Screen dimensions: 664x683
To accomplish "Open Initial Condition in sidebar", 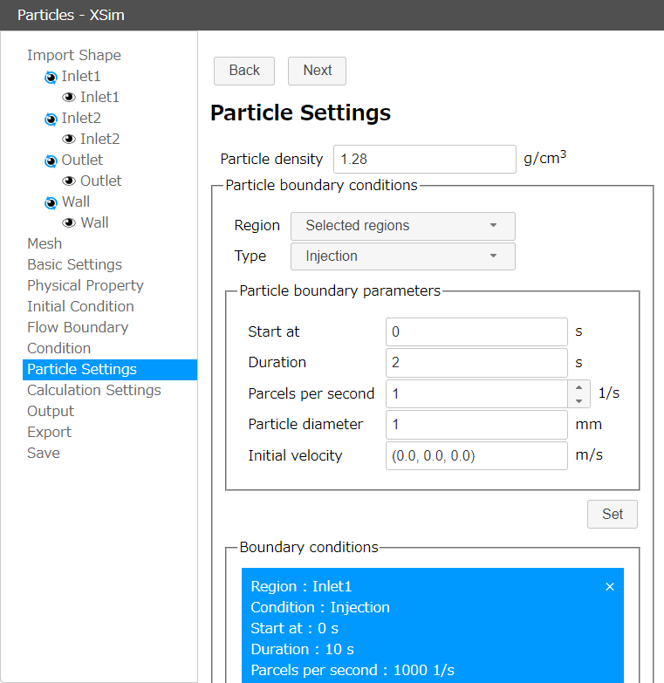I will [x=80, y=306].
